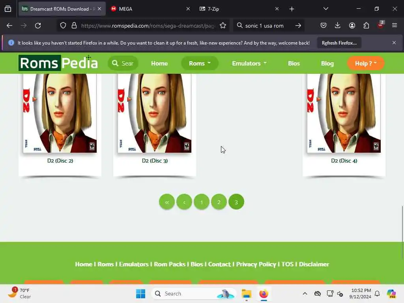Image resolution: width=404 pixels, height=303 pixels.
Task: Submit the search bar query arrow
Action: click(298, 26)
